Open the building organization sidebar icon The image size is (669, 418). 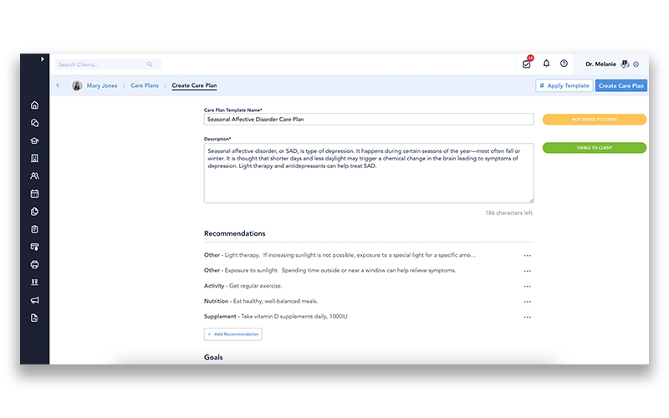34,158
